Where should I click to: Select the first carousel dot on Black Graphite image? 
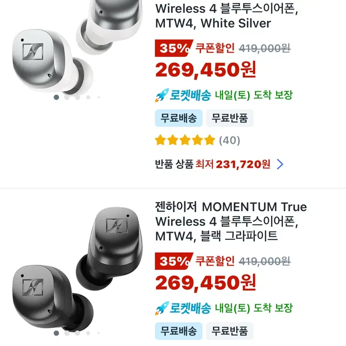coord(56,333)
